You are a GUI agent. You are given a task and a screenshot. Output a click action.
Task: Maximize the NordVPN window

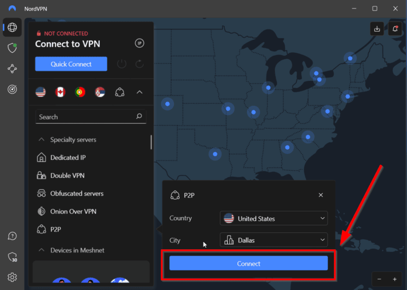(x=375, y=8)
